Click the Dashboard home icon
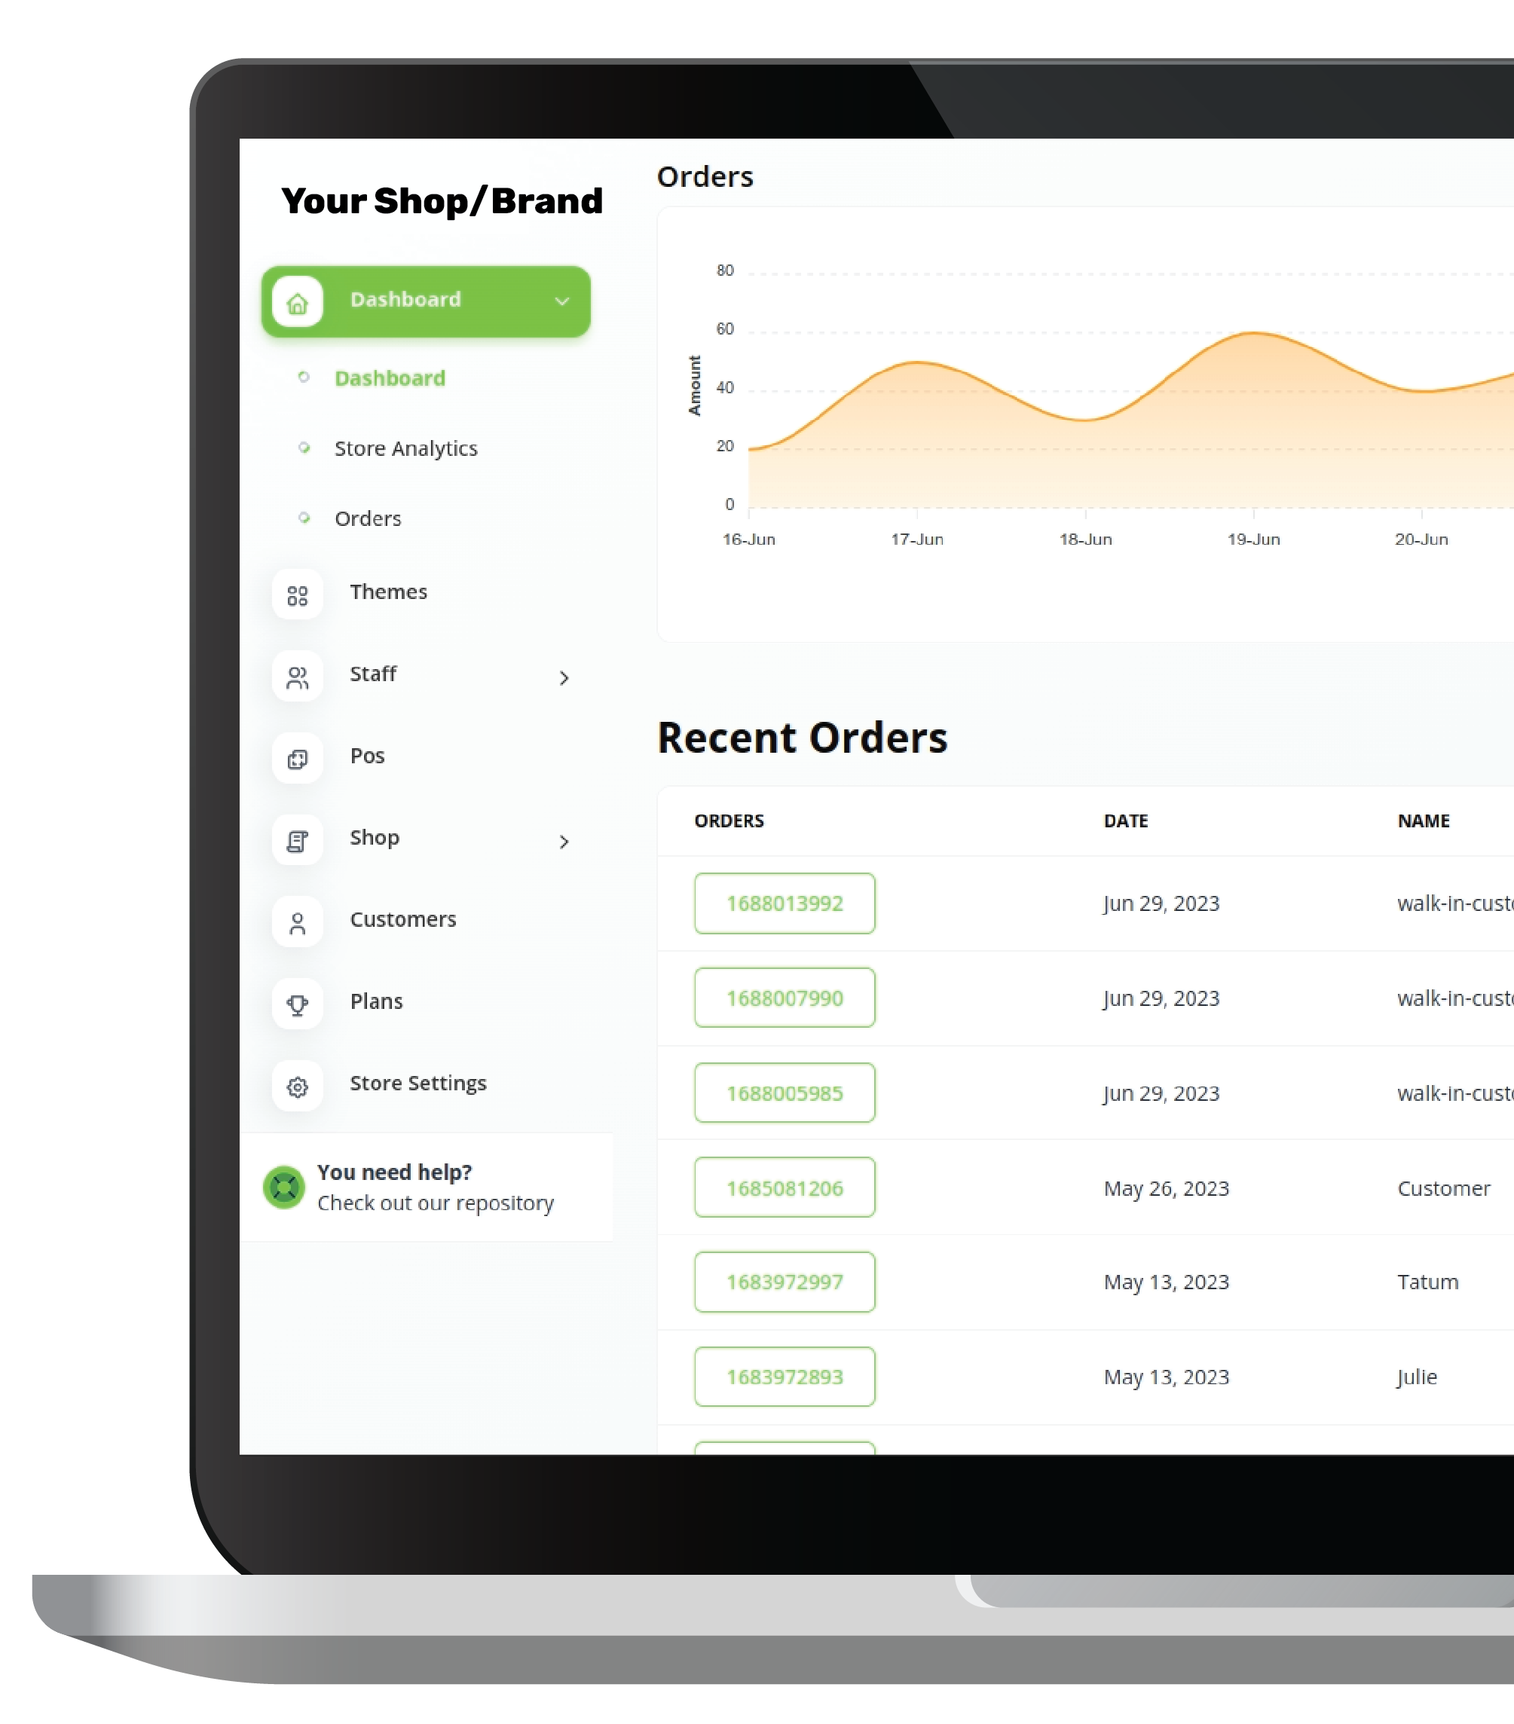The width and height of the screenshot is (1514, 1724). point(298,301)
